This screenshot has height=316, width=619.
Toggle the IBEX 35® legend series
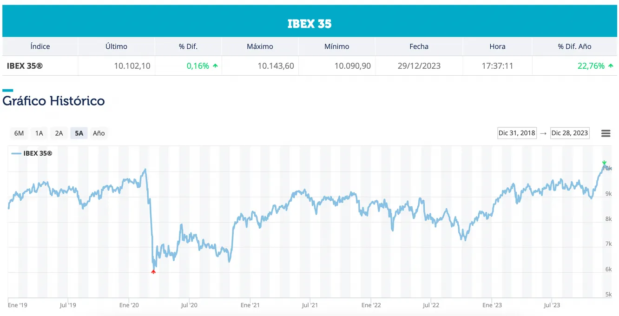coord(32,153)
